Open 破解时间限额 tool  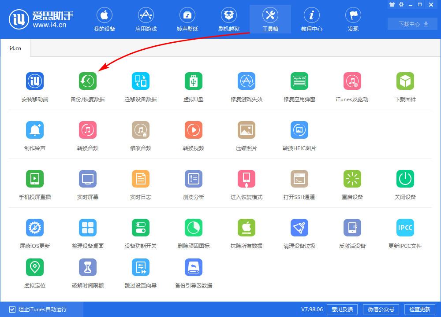(88, 267)
